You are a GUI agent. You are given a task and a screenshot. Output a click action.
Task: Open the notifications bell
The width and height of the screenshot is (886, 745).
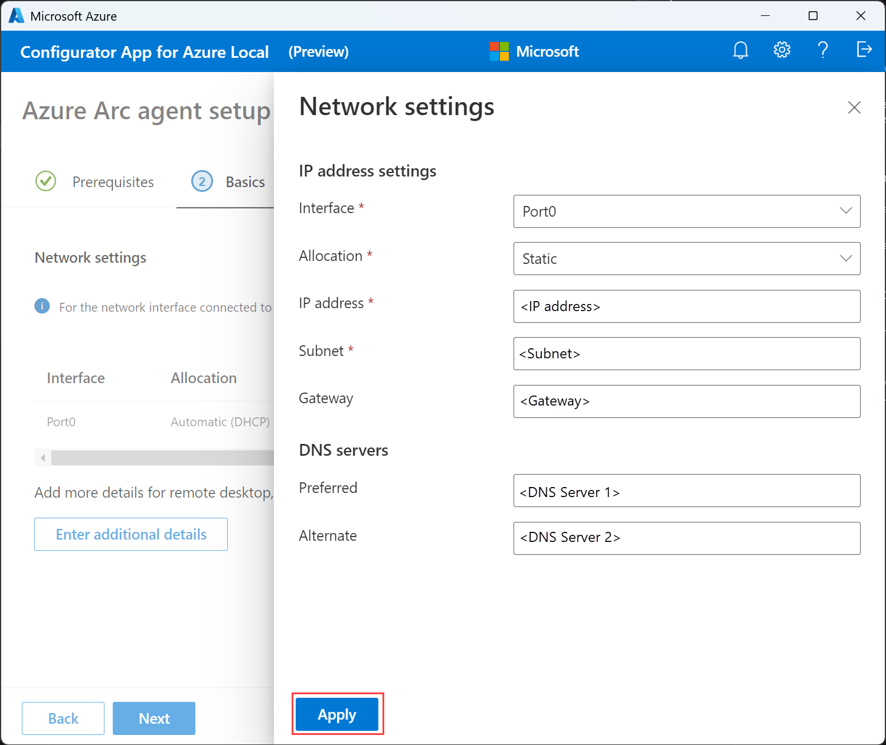click(740, 50)
